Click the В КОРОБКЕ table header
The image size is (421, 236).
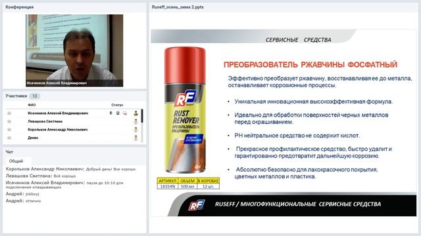pos(208,181)
